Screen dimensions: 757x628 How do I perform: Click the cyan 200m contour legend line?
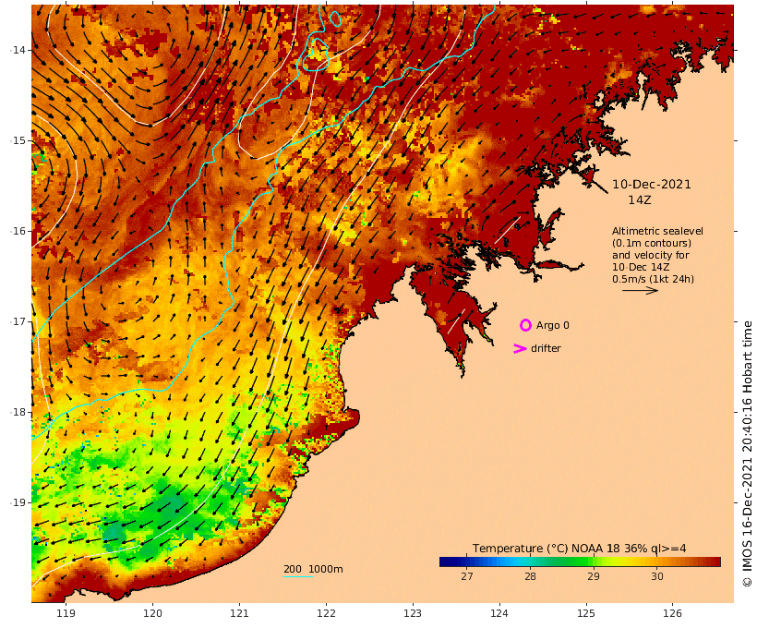[x=298, y=577]
